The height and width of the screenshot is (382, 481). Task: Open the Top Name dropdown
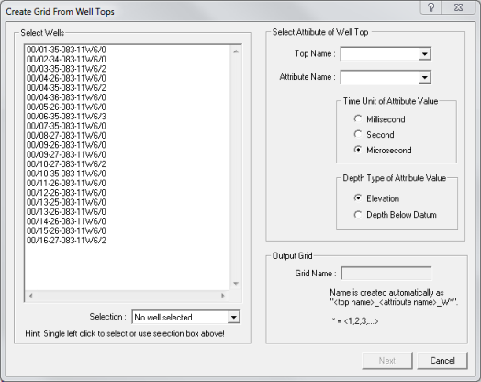tap(425, 53)
